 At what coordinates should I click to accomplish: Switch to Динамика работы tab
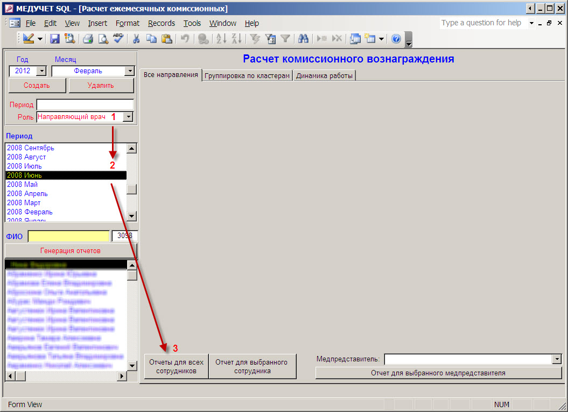324,76
